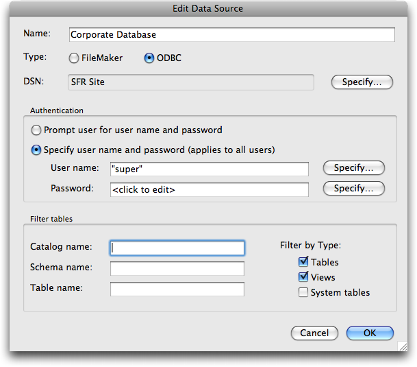Click the Name field containing Corporate Database
The width and height of the screenshot is (417, 367).
pyautogui.click(x=232, y=35)
